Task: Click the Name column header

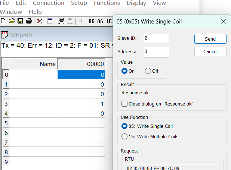Action: (33, 64)
